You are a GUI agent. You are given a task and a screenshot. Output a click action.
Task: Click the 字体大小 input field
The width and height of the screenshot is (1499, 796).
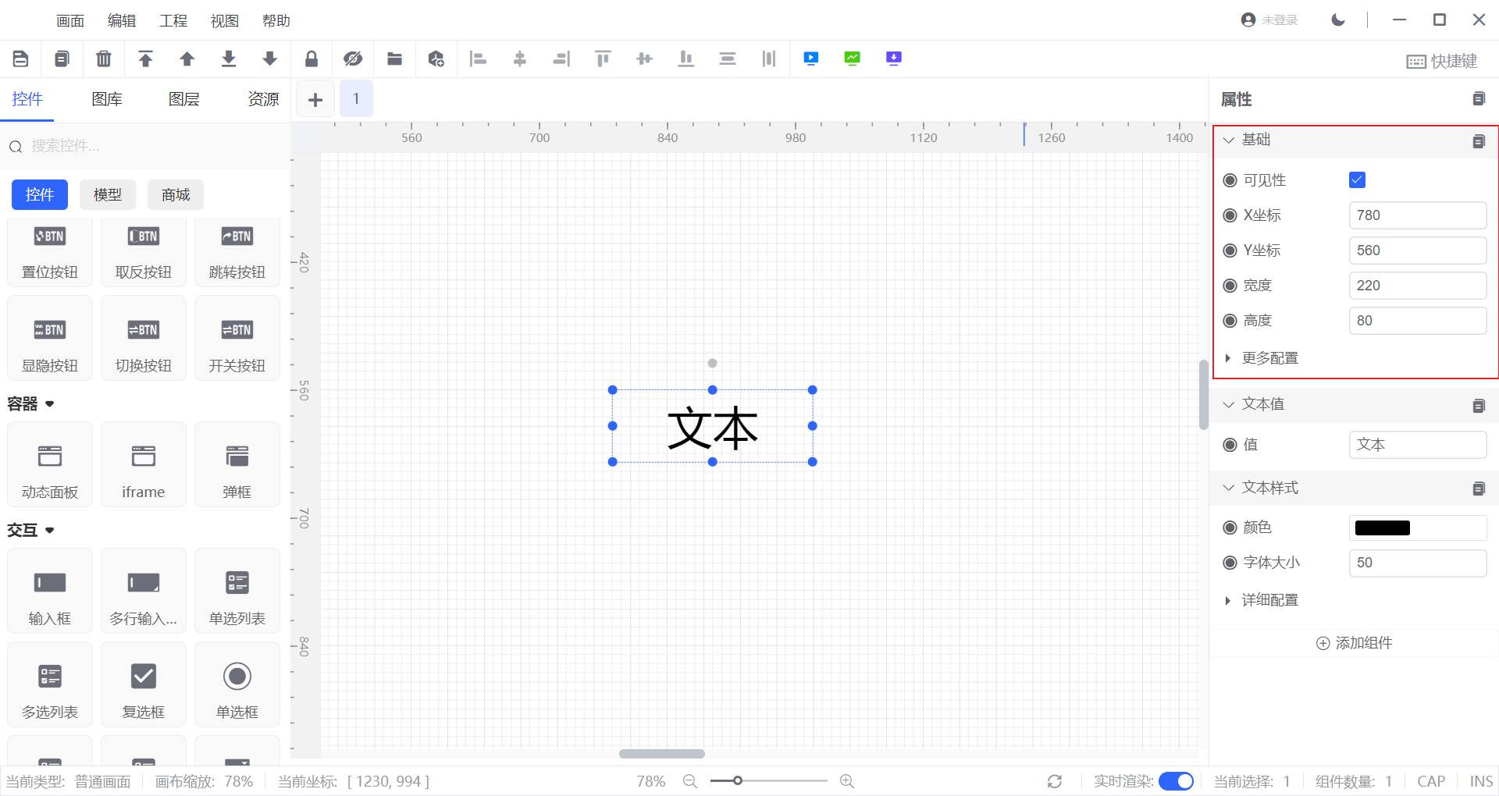(x=1417, y=563)
